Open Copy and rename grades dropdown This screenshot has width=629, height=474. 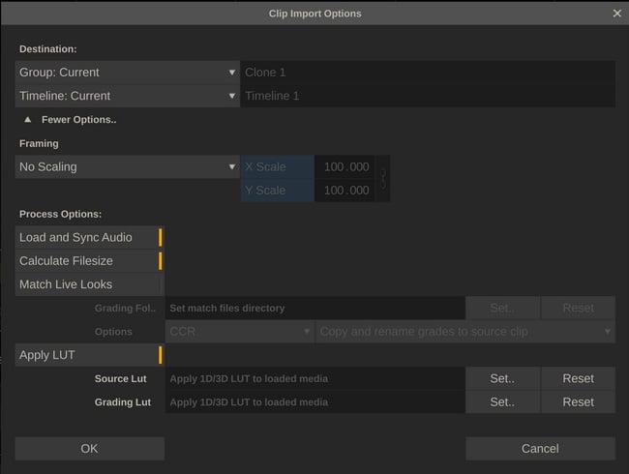[465, 332]
